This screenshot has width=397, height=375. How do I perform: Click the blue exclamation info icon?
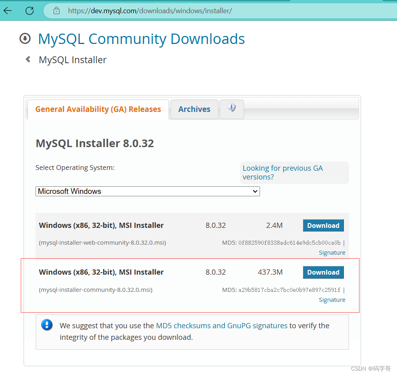47,325
